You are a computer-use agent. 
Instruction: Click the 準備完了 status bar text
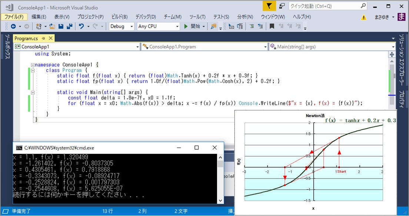pyautogui.click(x=21, y=211)
